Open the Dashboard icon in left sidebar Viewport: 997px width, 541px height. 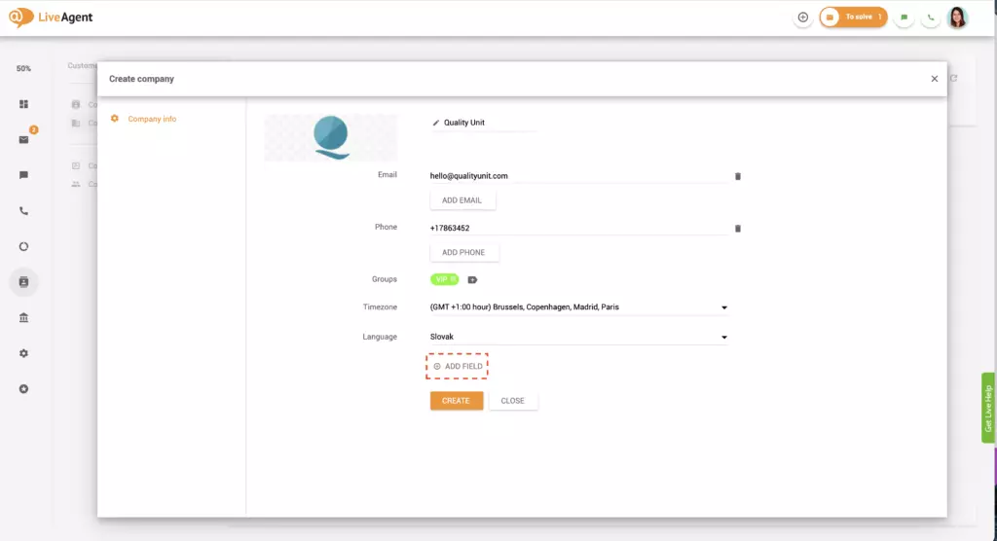[x=23, y=104]
